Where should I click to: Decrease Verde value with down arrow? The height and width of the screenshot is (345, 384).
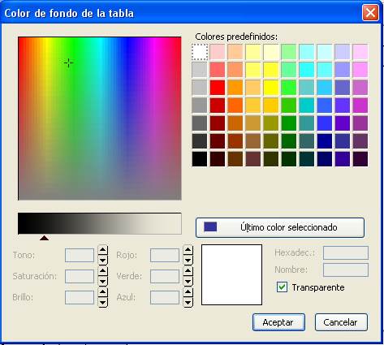[188, 282]
